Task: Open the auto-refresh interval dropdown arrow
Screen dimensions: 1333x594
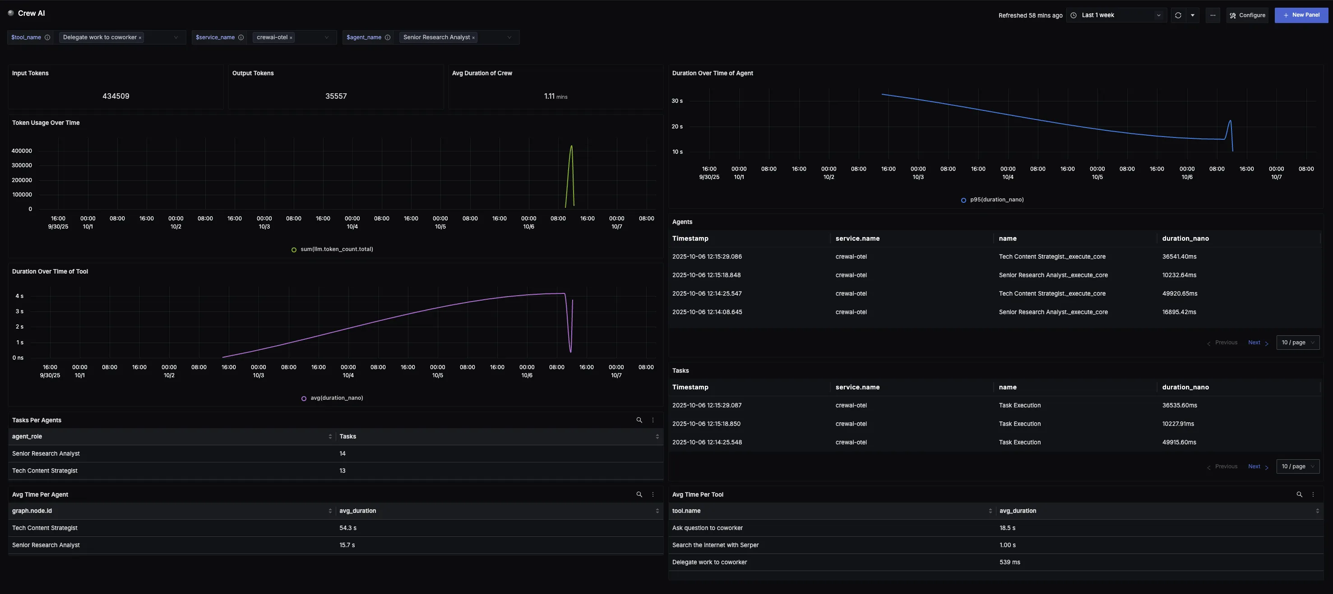Action: click(1193, 15)
